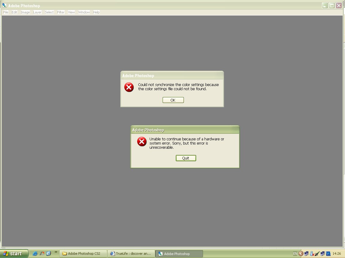Screen dimensions: 345x258
Task: Click the blue Quick Launch icon beside the chevron
Action: click(x=49, y=254)
